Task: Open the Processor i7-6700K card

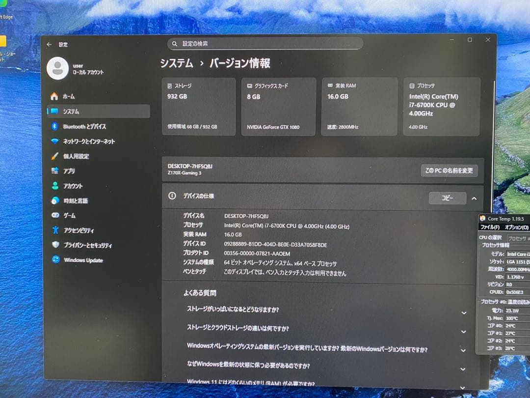Action: coord(442,107)
